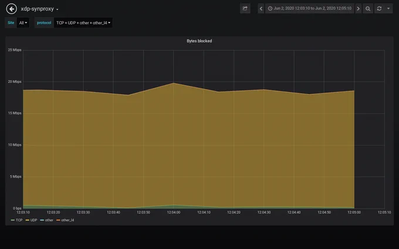Click the 12:03:20 x-axis time label
Image resolution: width=399 pixels, height=249 pixels.
click(x=53, y=213)
